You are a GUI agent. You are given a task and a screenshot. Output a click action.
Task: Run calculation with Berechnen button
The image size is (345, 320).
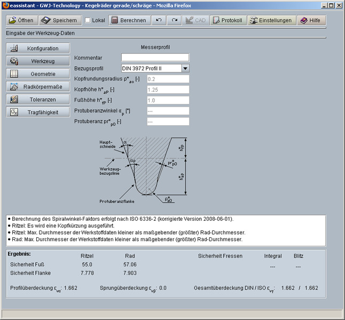[129, 20]
